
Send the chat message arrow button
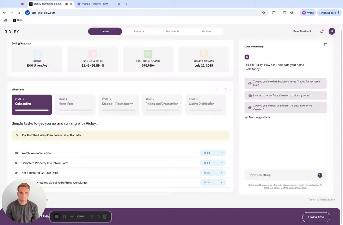point(320,175)
